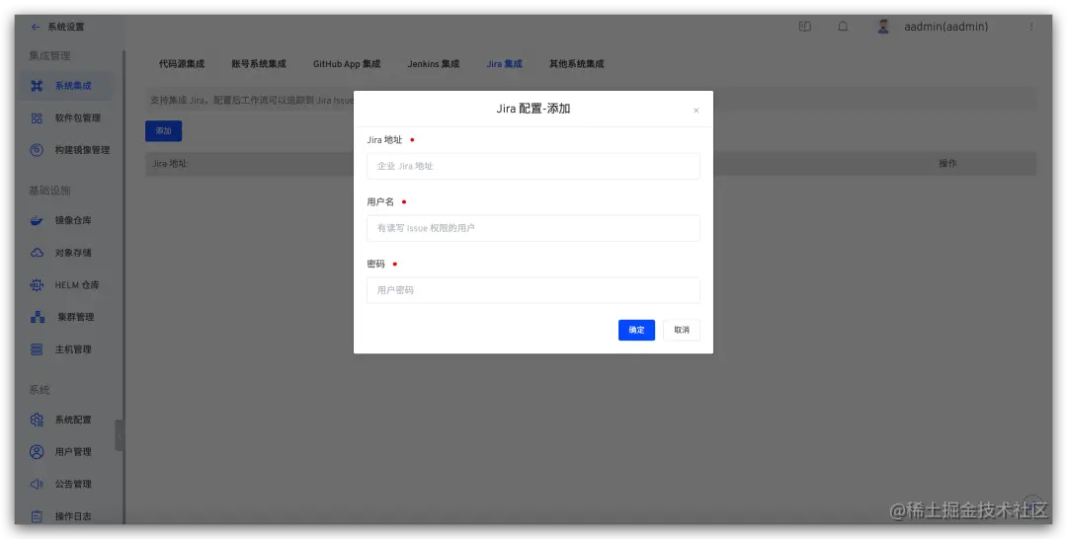Click the 公告管理 speaker icon

point(37,485)
